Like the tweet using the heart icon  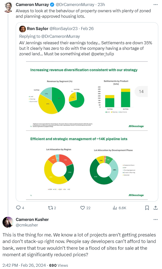pos(82,208)
